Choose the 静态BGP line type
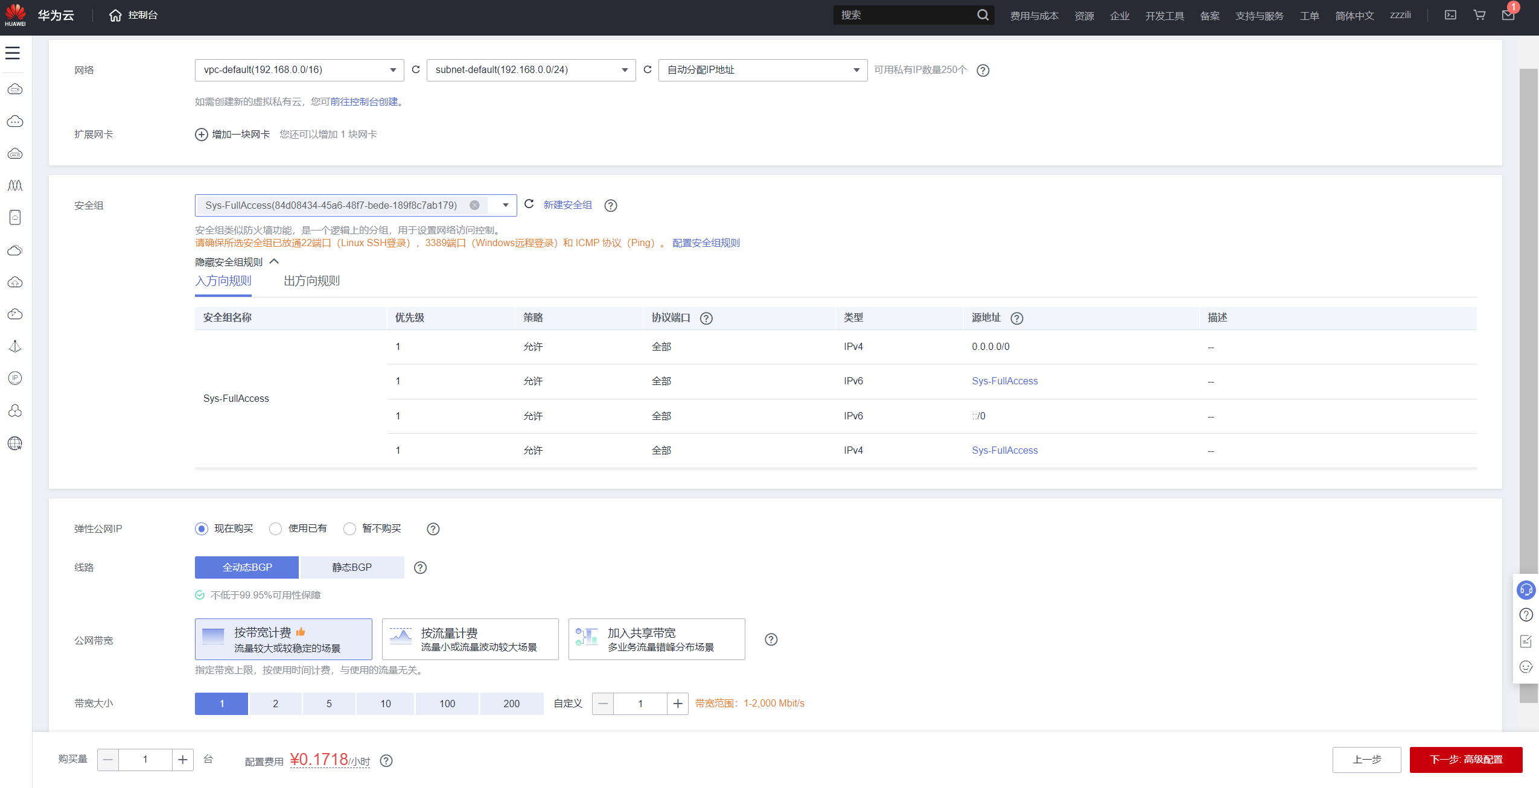This screenshot has height=788, width=1539. [352, 567]
